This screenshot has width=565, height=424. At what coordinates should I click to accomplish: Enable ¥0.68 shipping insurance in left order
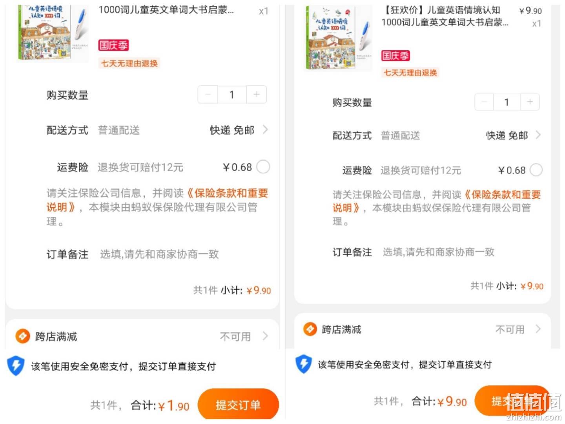[263, 167]
